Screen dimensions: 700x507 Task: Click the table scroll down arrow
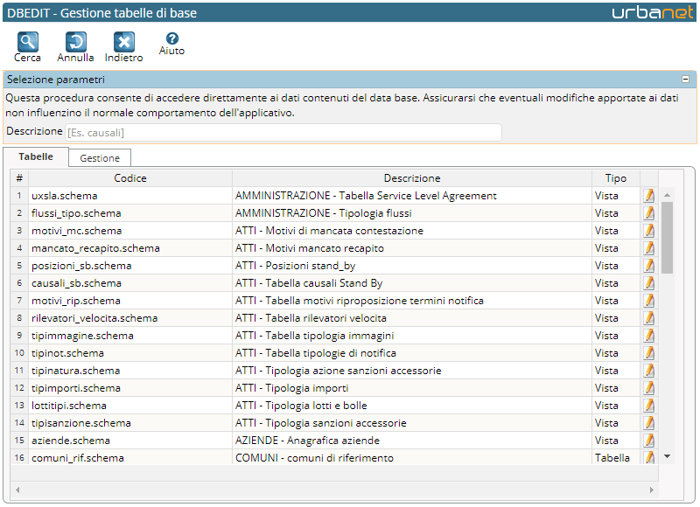(x=668, y=456)
